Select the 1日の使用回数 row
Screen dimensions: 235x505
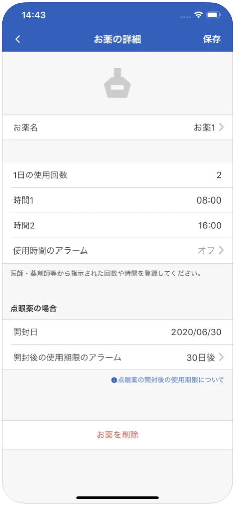pos(117,175)
